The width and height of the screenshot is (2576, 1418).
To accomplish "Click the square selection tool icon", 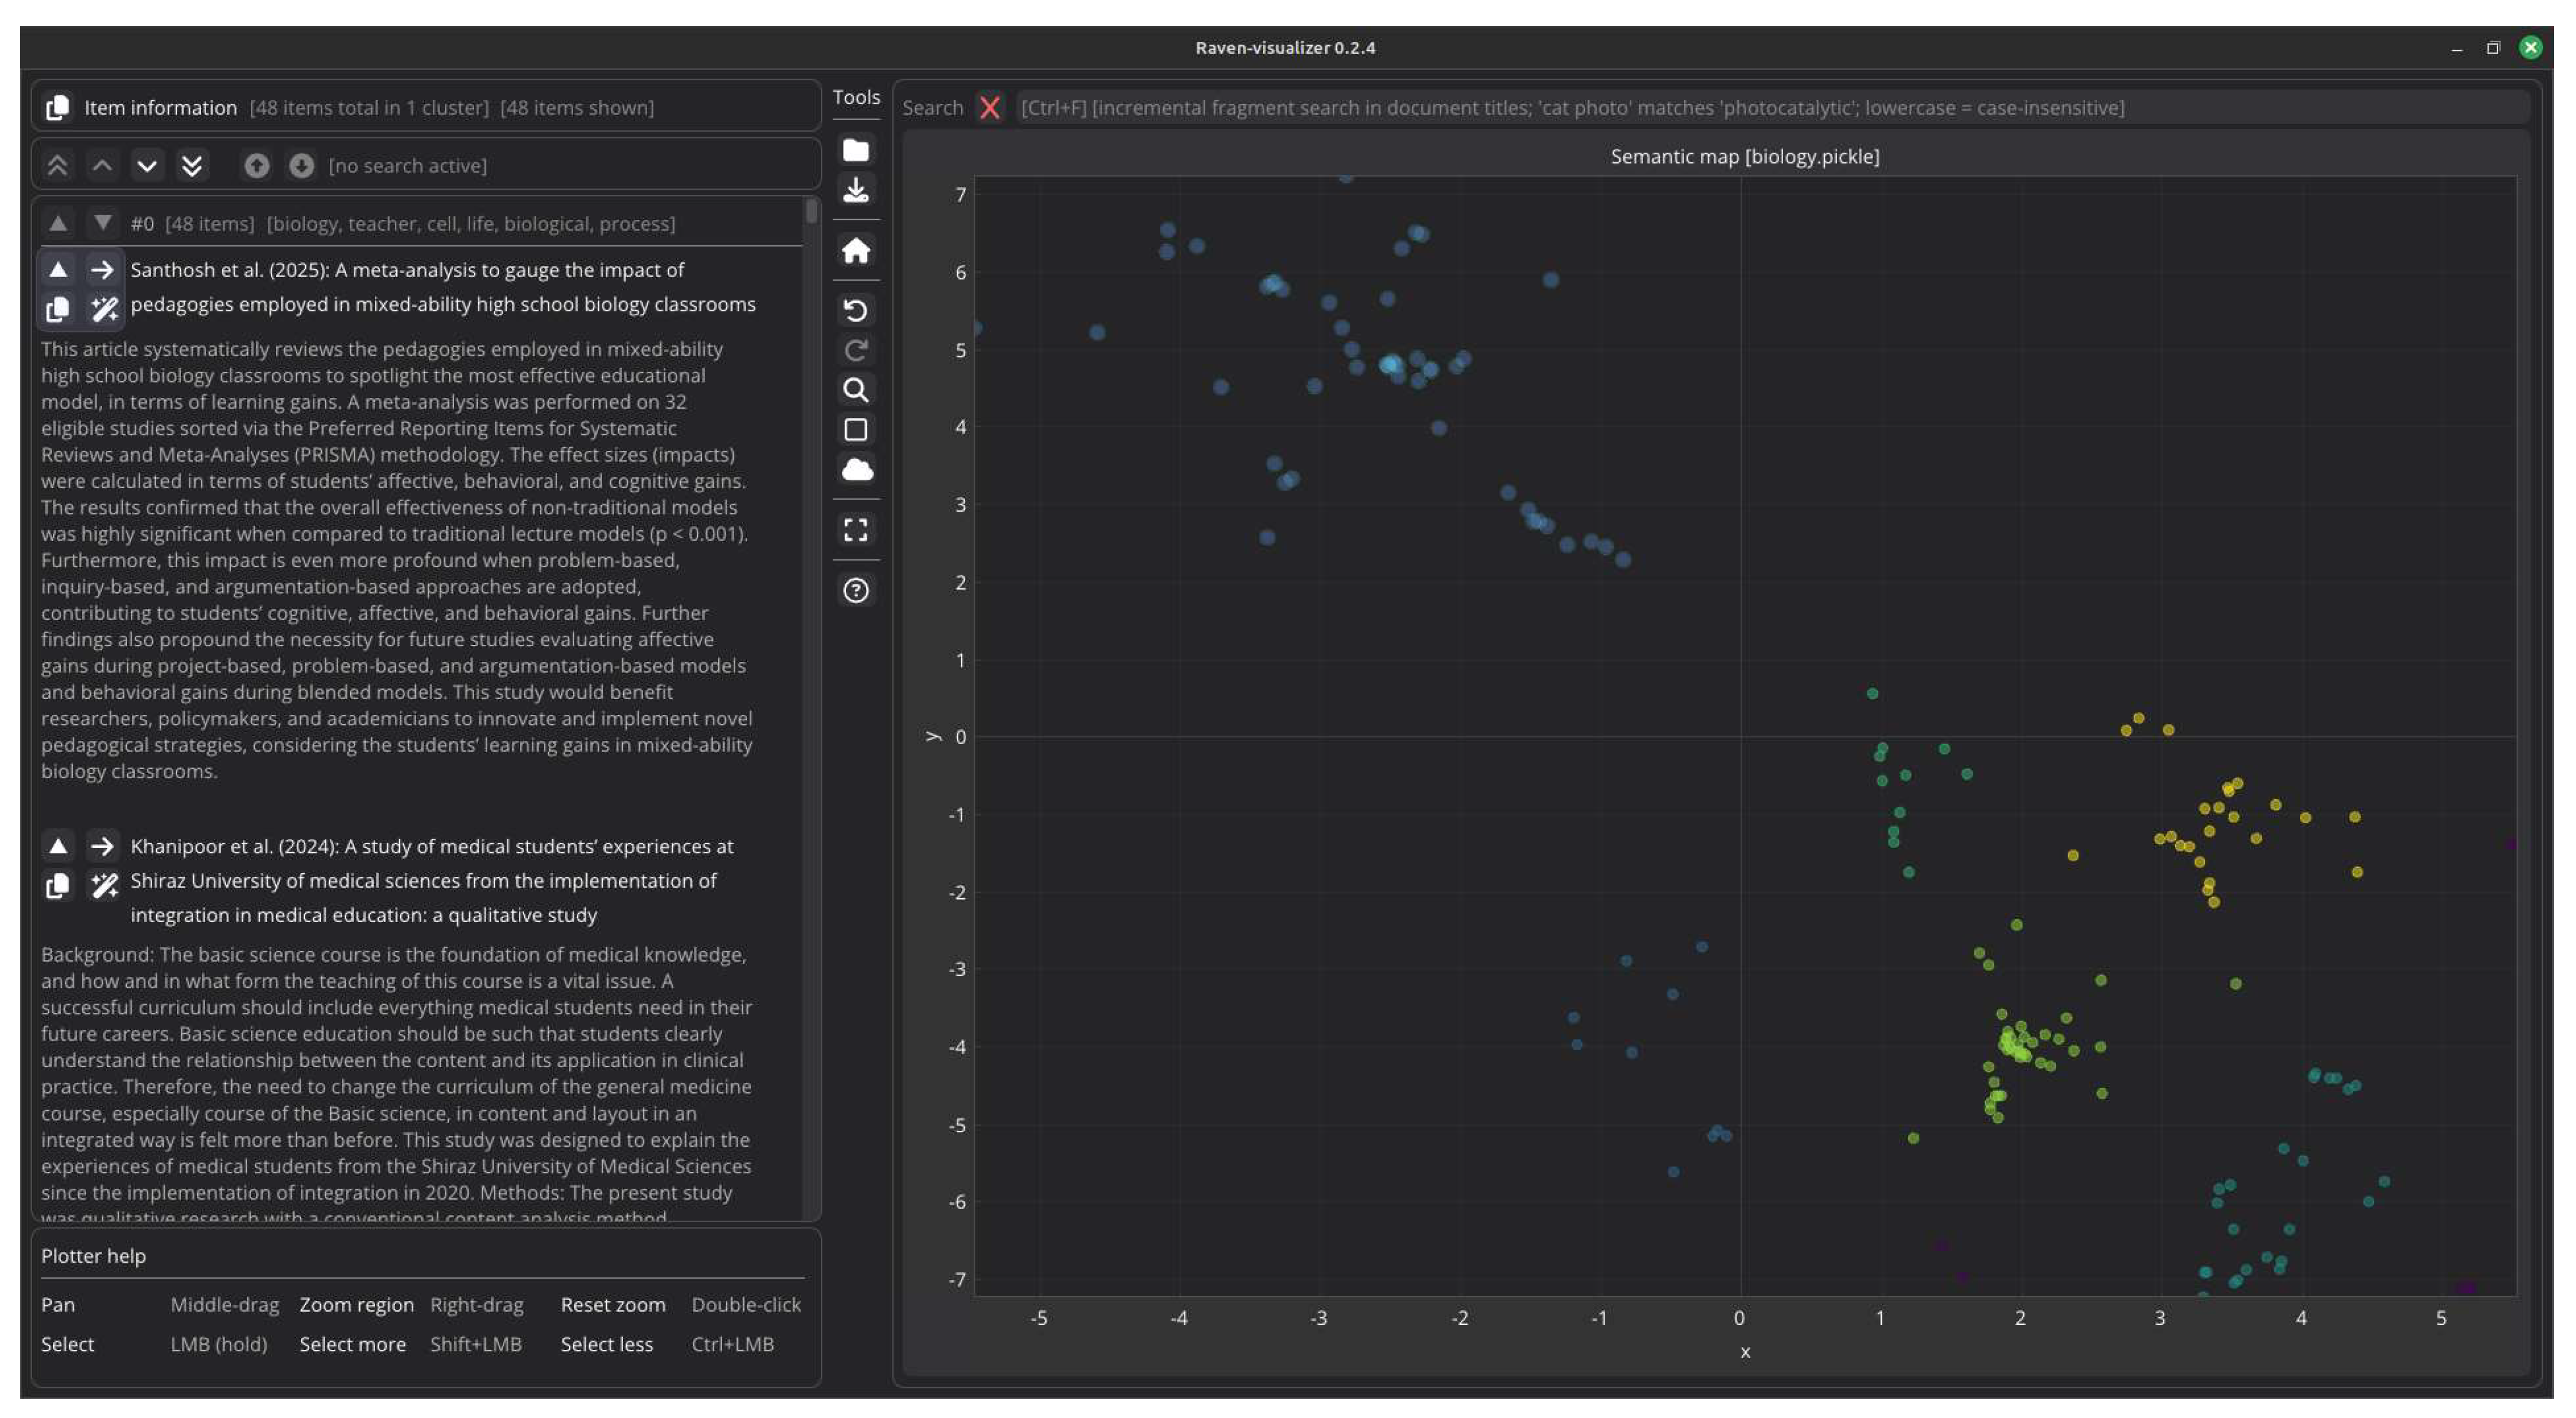I will [855, 429].
